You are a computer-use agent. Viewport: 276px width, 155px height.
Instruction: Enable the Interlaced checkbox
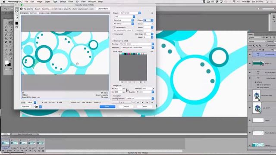pos(114,34)
